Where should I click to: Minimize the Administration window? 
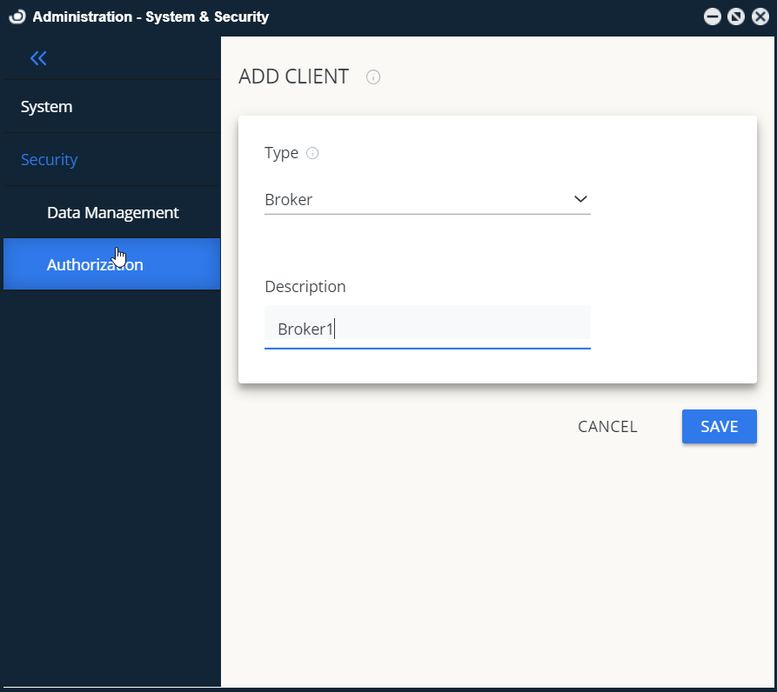[x=712, y=17]
